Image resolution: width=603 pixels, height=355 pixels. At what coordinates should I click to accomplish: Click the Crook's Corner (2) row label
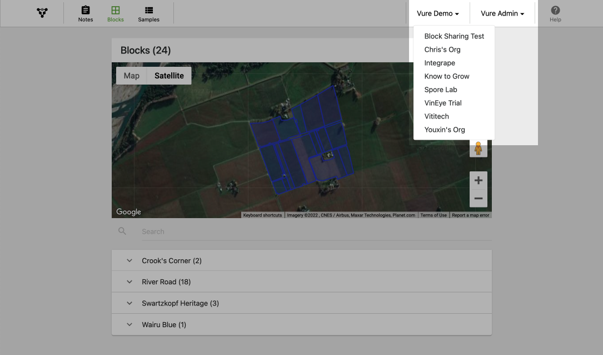click(x=172, y=260)
